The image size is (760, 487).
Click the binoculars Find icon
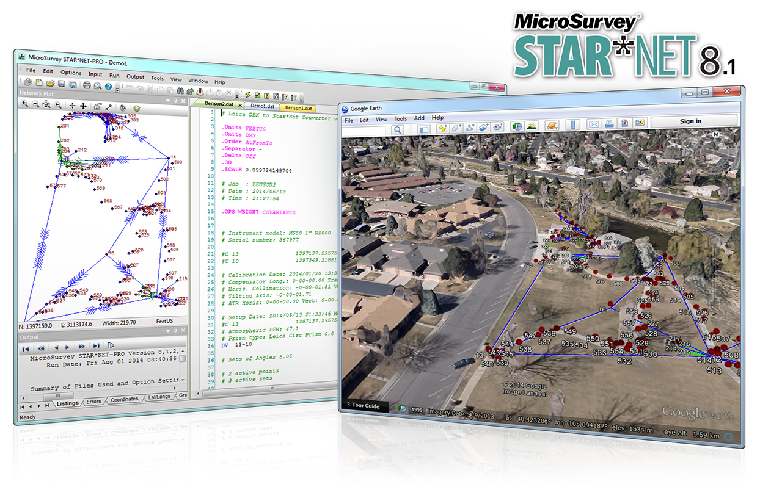[x=181, y=92]
